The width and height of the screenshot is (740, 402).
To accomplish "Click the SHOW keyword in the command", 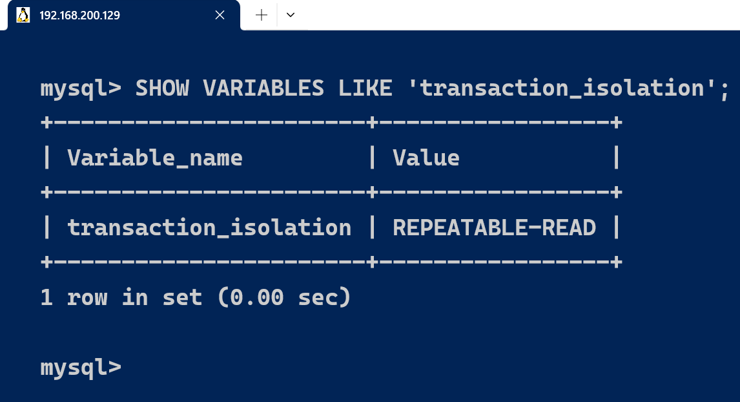I will click(x=161, y=88).
